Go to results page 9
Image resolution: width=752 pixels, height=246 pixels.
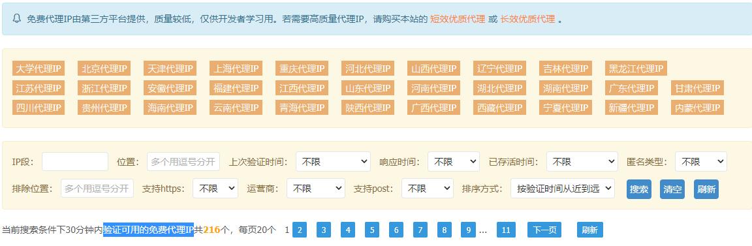[x=468, y=230]
